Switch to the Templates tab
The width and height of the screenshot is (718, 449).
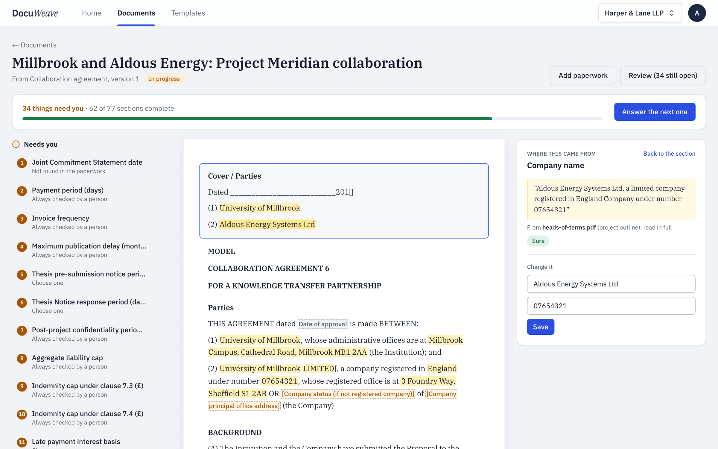coord(188,13)
